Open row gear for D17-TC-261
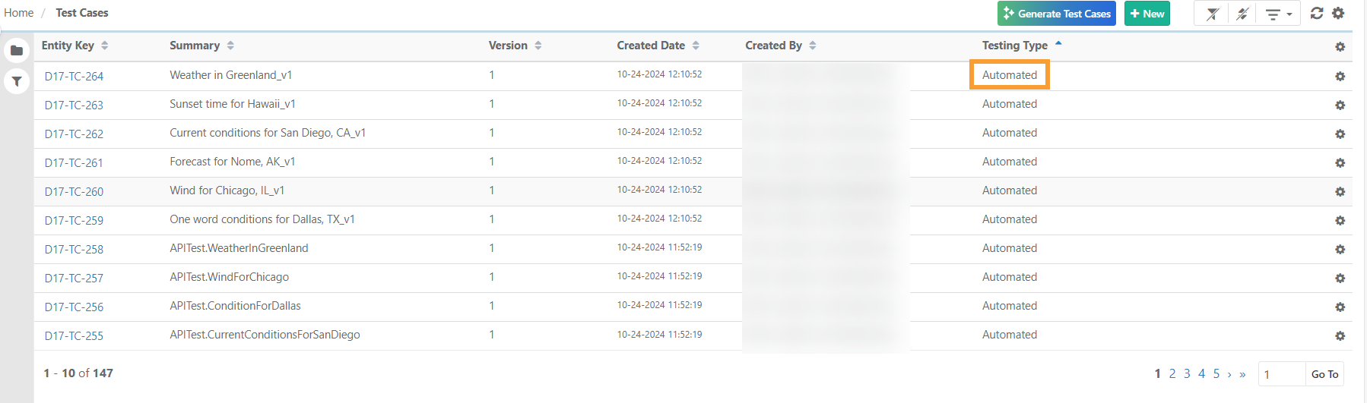 point(1340,163)
